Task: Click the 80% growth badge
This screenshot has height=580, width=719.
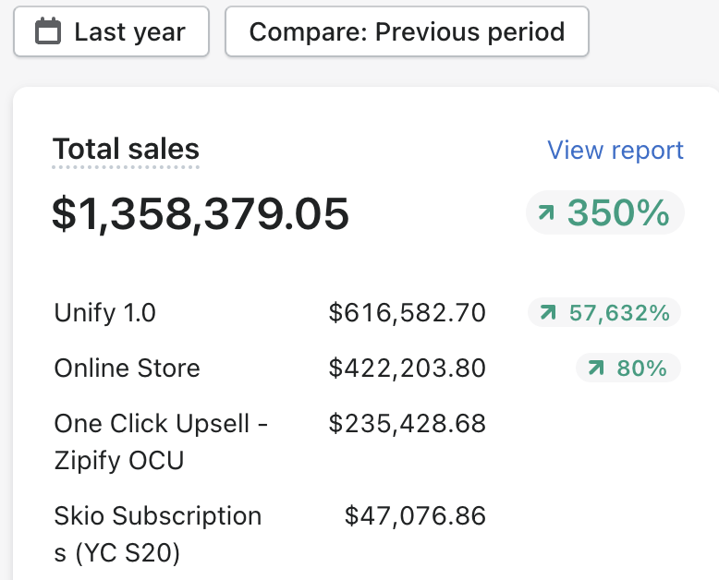Action: (628, 368)
